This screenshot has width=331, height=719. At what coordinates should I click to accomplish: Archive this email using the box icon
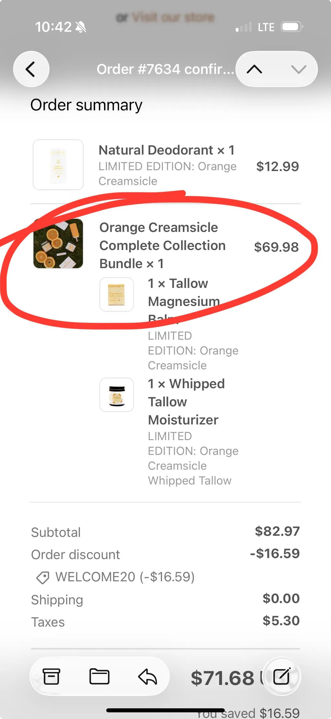(51, 676)
